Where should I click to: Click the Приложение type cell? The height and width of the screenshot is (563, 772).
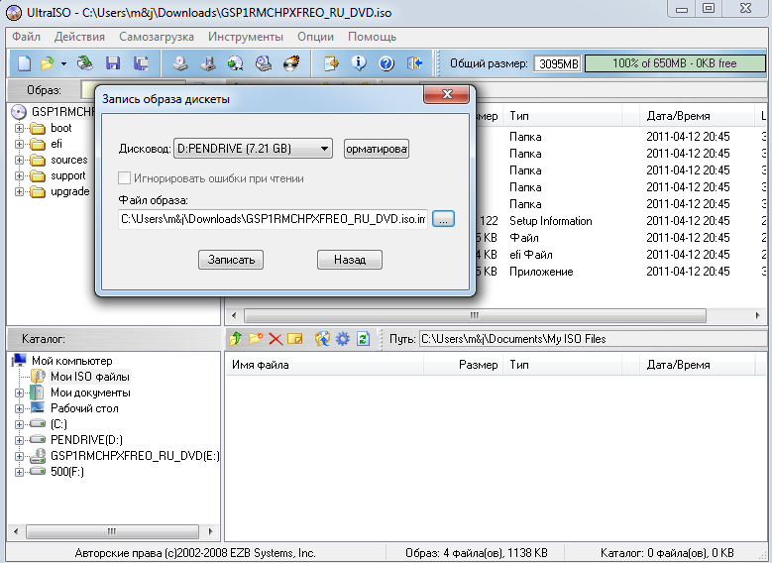(541, 272)
